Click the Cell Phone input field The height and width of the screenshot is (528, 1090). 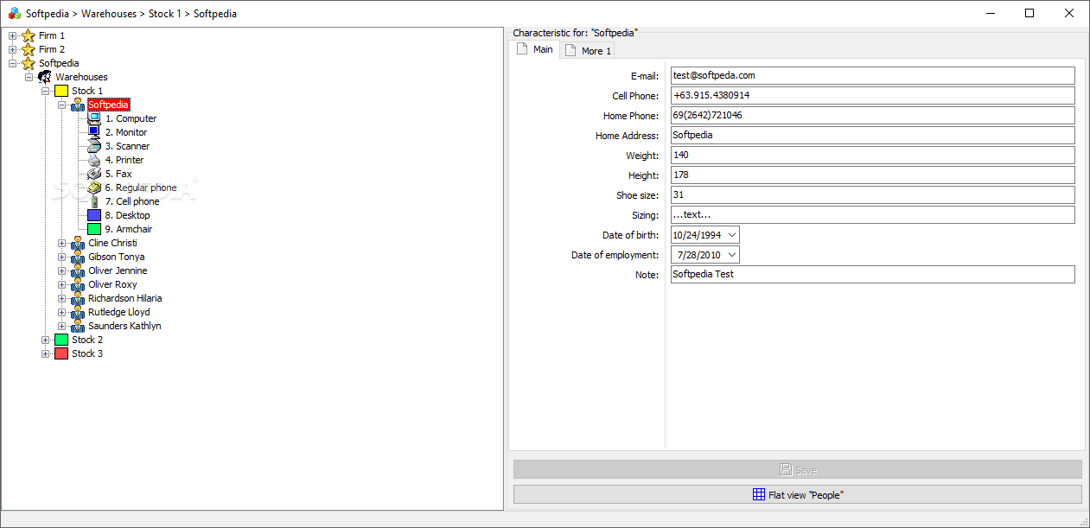pos(872,96)
